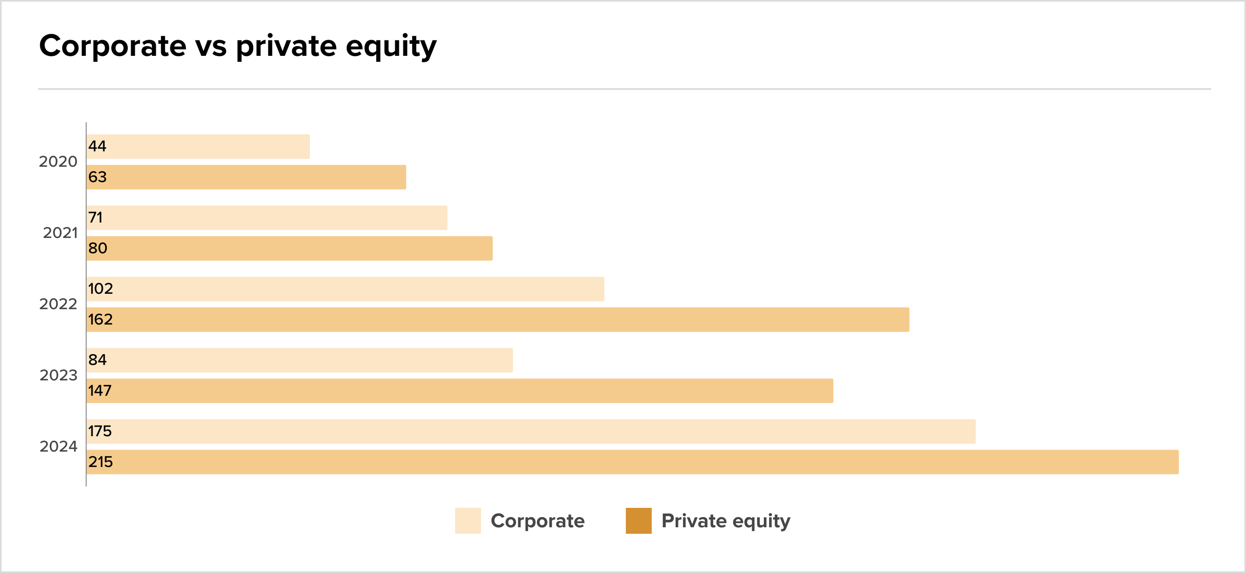
Task: Click the 2023 axis year label
Action: 58,375
